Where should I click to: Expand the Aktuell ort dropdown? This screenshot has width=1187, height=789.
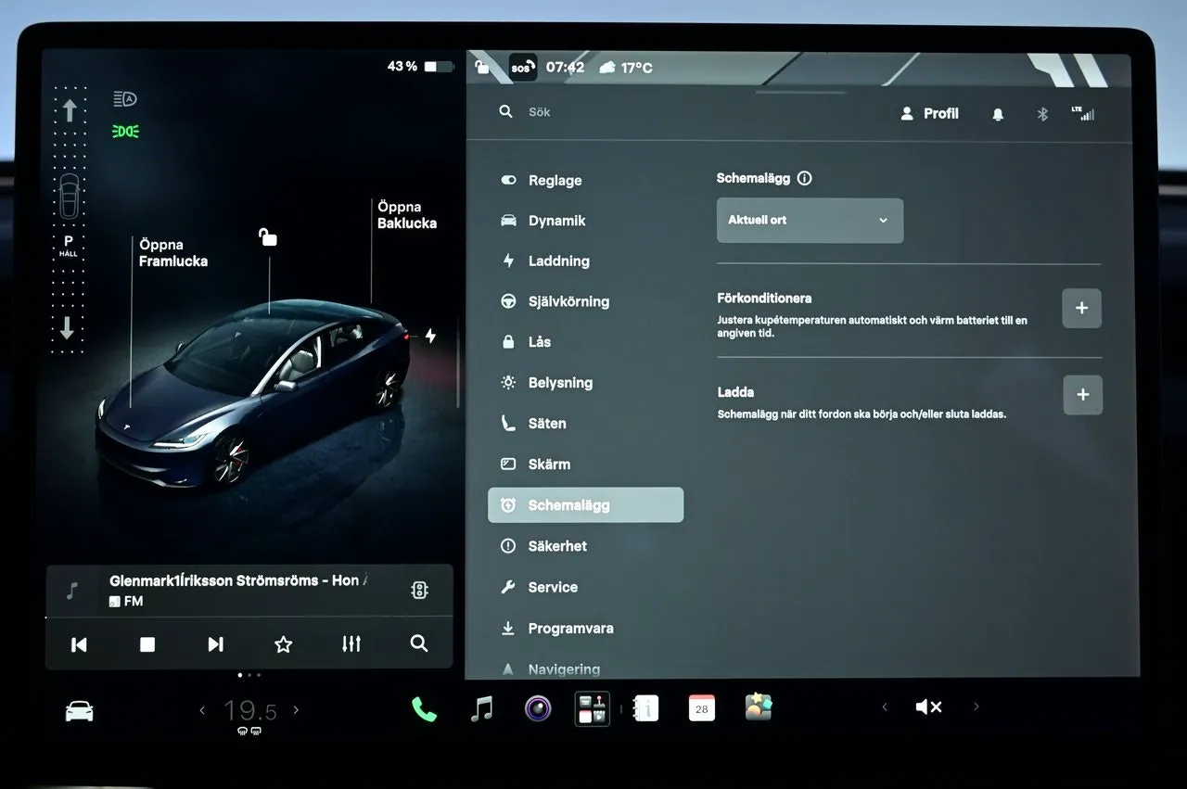[x=810, y=221]
